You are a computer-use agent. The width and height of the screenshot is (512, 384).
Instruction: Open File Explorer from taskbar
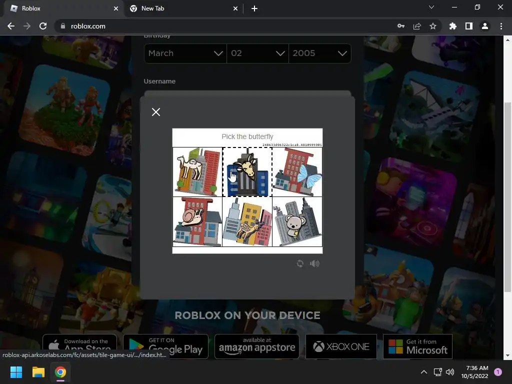tap(38, 372)
